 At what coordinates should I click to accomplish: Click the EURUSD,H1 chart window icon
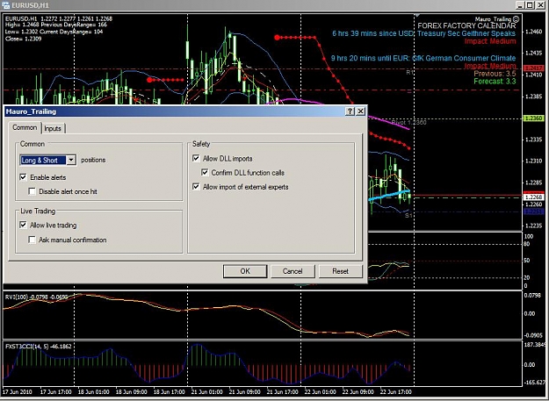click(x=5, y=5)
